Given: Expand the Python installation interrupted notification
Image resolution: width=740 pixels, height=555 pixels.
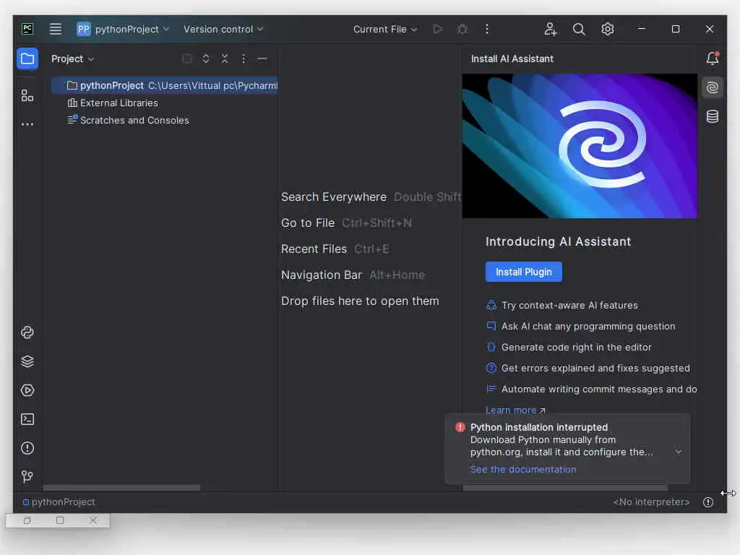Looking at the screenshot, I should point(678,452).
